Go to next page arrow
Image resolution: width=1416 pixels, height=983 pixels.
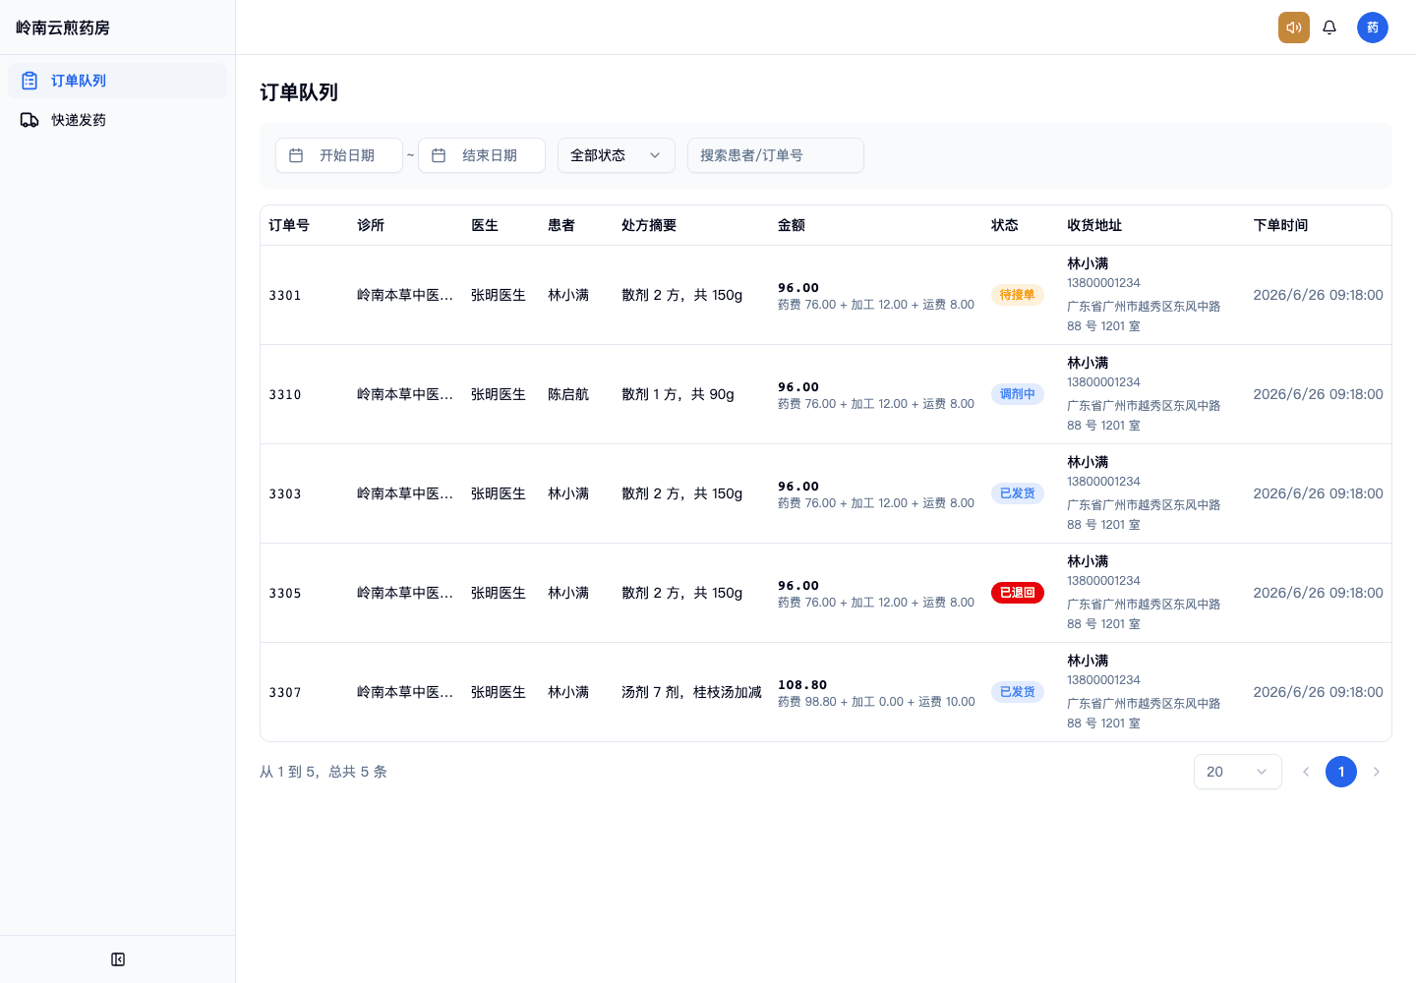(x=1377, y=772)
